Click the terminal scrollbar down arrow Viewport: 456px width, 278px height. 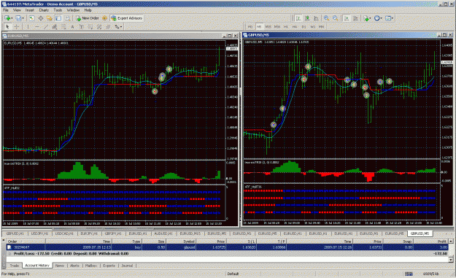tap(451, 260)
